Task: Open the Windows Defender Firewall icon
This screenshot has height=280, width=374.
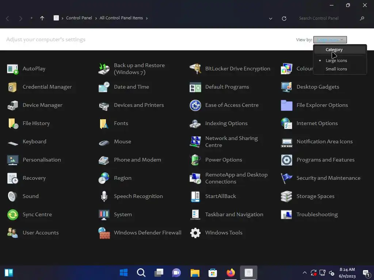Action: 104,233
